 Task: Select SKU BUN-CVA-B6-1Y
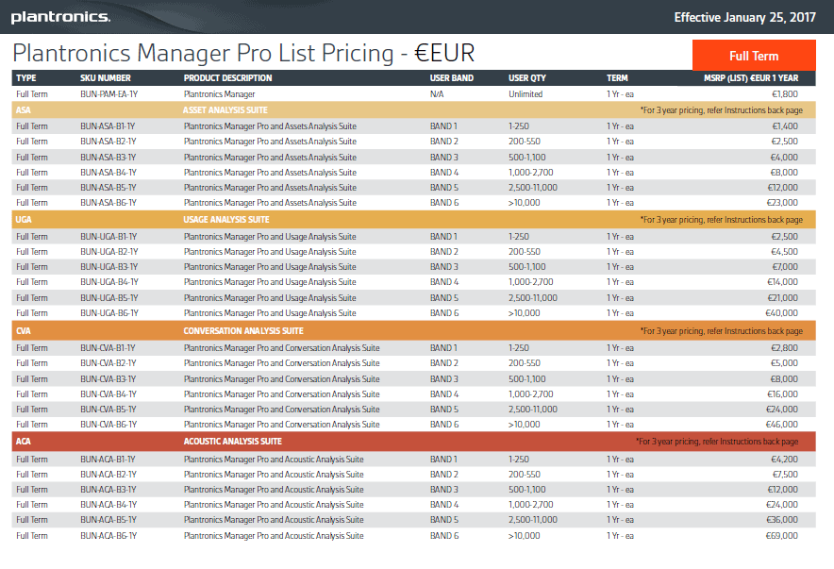click(x=108, y=425)
